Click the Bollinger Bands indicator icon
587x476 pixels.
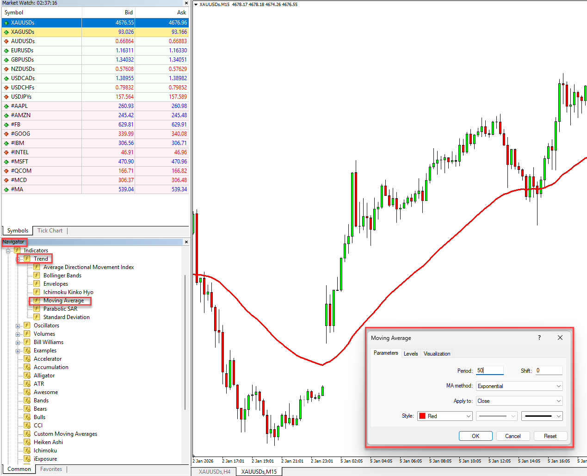pyautogui.click(x=37, y=276)
